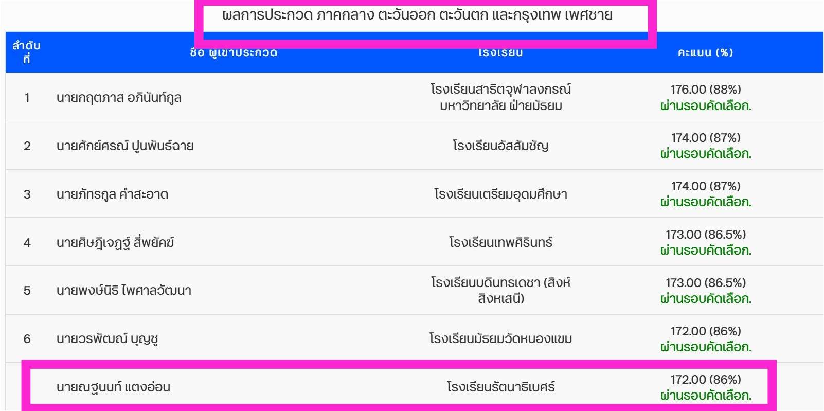Select contestant นายณฐนนท์ แตงอ่อน
The height and width of the screenshot is (411, 824).
tap(113, 387)
